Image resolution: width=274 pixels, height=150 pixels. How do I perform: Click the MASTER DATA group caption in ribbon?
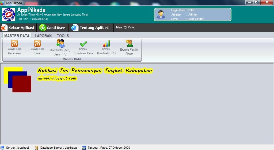point(72,59)
